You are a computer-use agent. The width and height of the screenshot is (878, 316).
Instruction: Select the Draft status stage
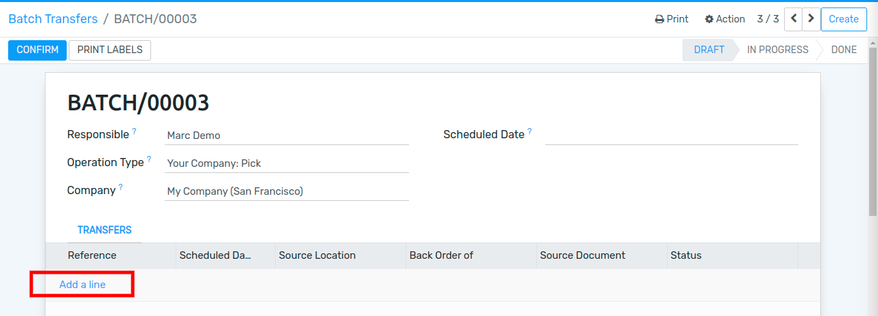point(709,50)
